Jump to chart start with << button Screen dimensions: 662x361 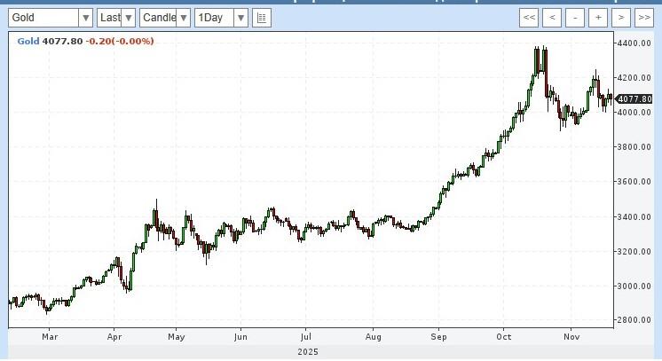pos(529,18)
